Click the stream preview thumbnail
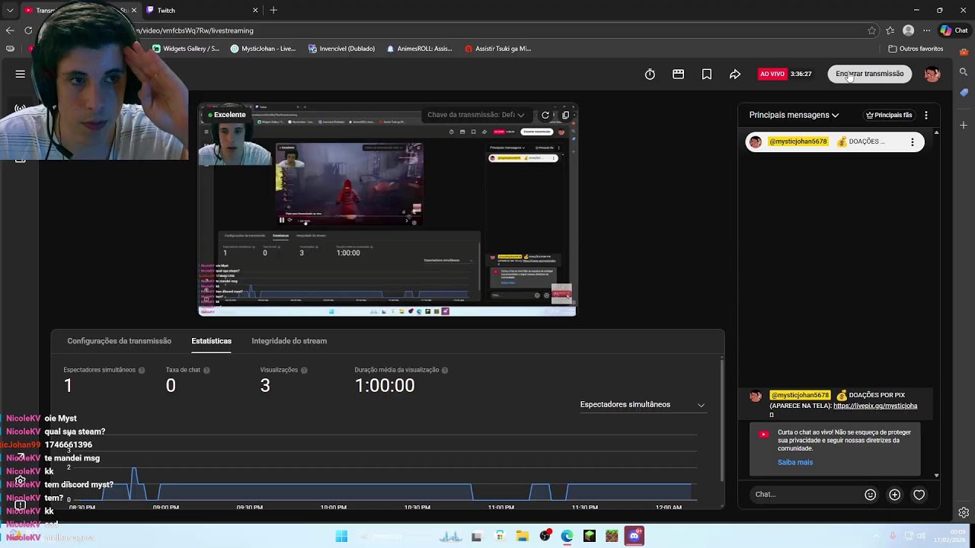 click(x=388, y=209)
